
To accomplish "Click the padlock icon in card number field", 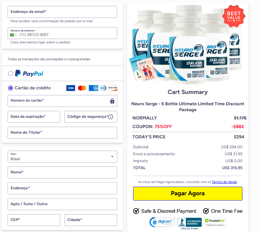I will pyautogui.click(x=112, y=101).
